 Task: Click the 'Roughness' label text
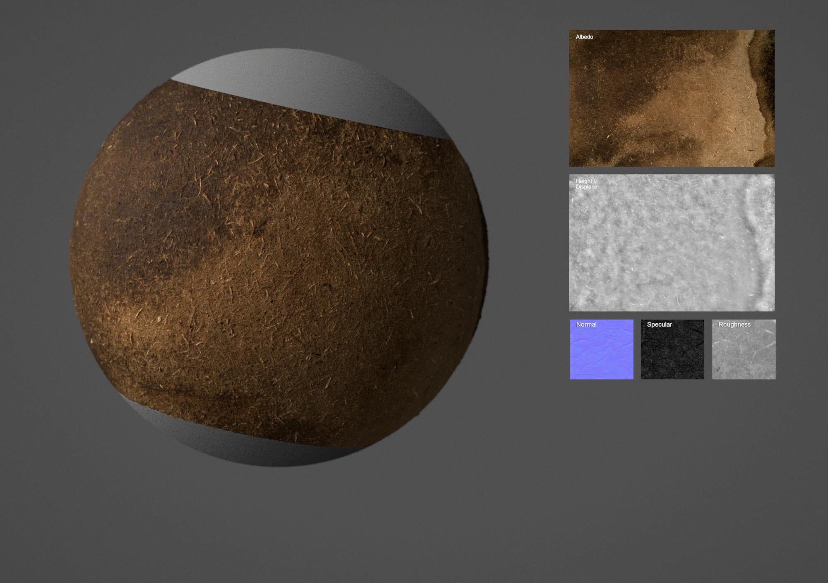[734, 325]
